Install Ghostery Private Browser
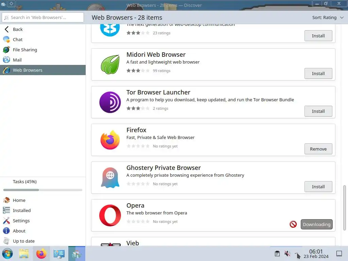 coord(318,187)
